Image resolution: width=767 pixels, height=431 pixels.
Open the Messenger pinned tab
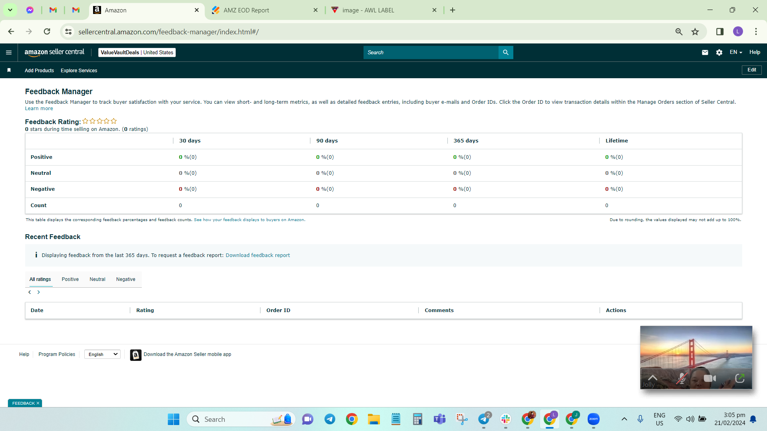(30, 10)
